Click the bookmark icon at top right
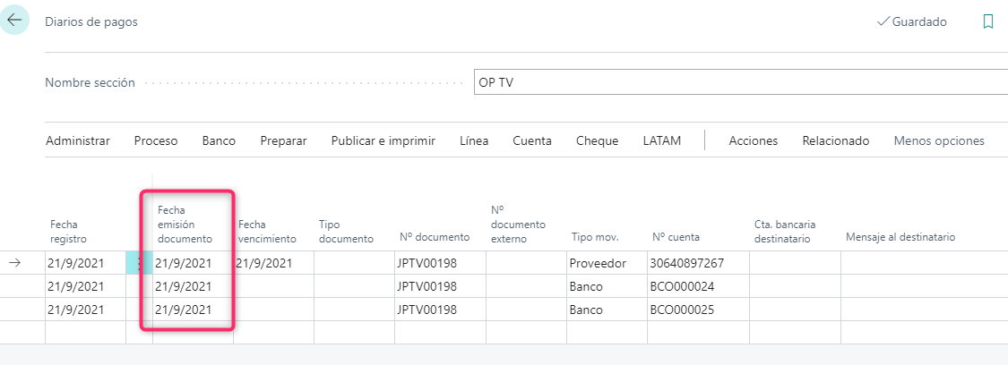Screen dimensions: 1008x365 coord(988,21)
